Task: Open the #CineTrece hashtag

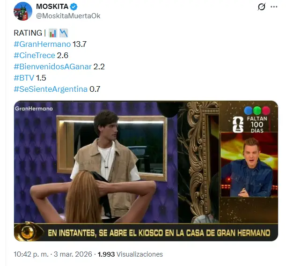Action: [34, 55]
